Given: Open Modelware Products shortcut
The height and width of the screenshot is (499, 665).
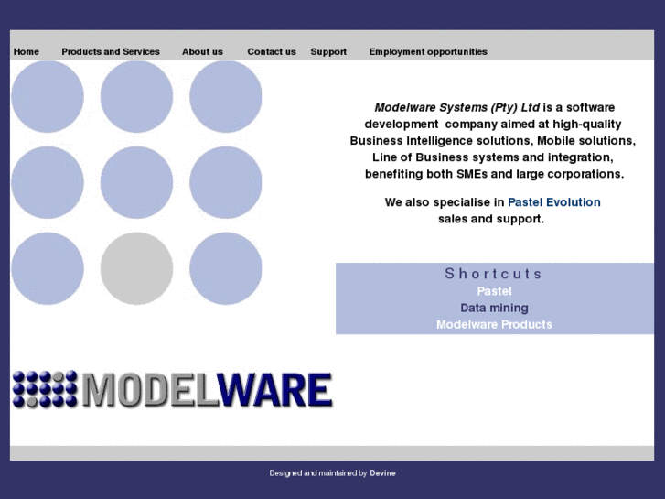Looking at the screenshot, I should click(x=495, y=324).
